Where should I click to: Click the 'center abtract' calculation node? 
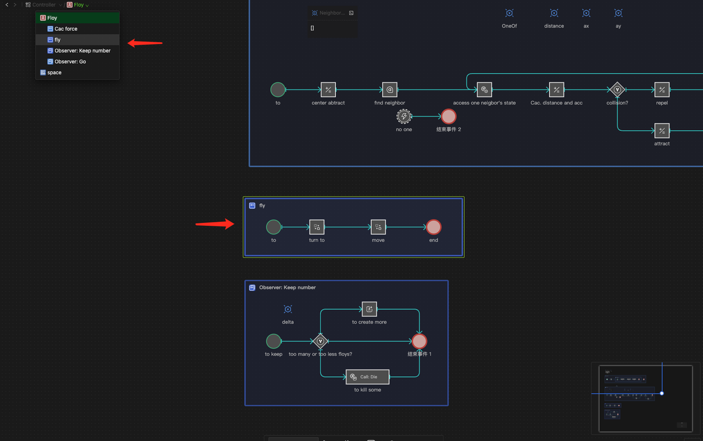328,90
